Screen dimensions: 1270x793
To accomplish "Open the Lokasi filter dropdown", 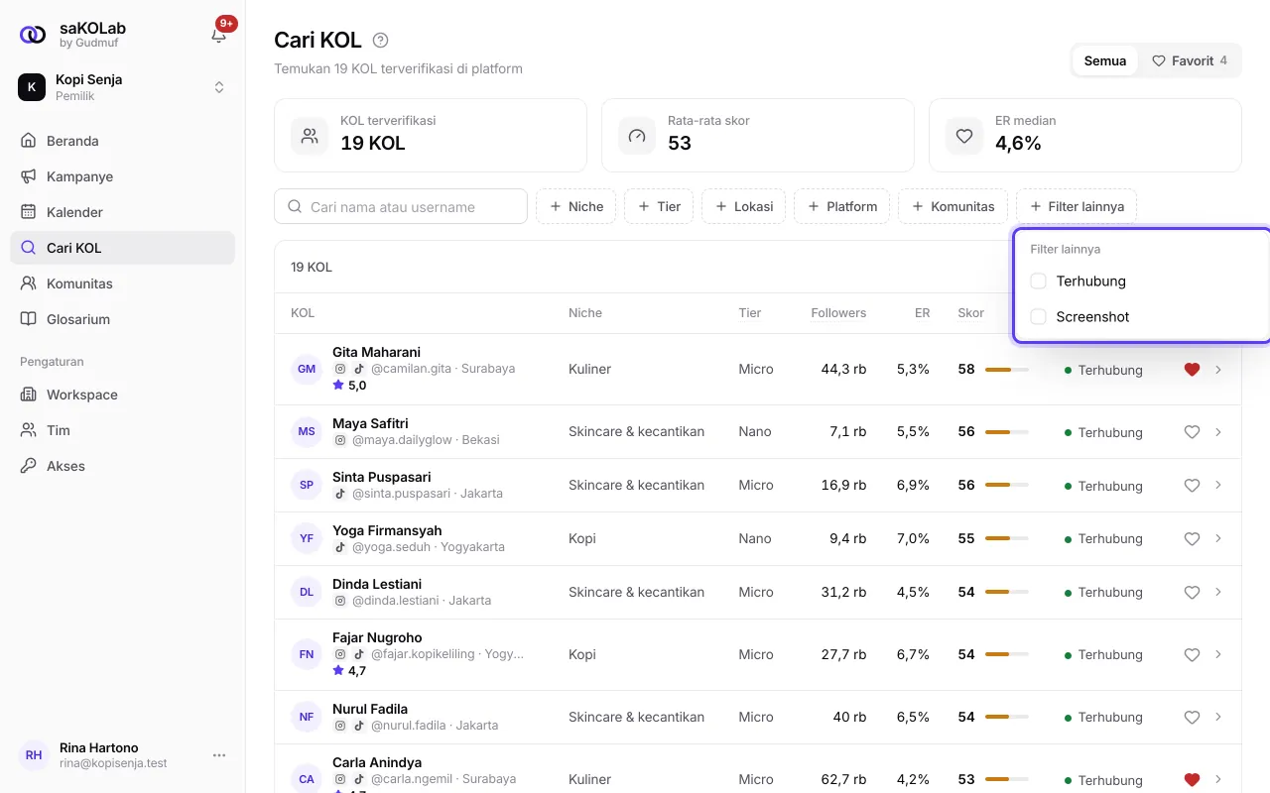I will tap(744, 206).
